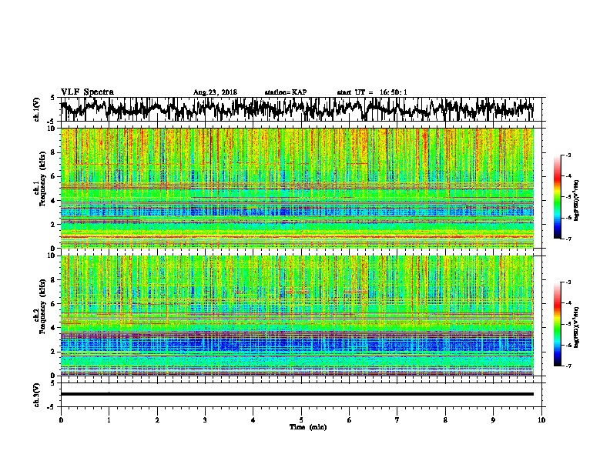The width and height of the screenshot is (610, 471).
Task: Click the "-3" label on ch.1 color bar
Action: click(x=568, y=155)
